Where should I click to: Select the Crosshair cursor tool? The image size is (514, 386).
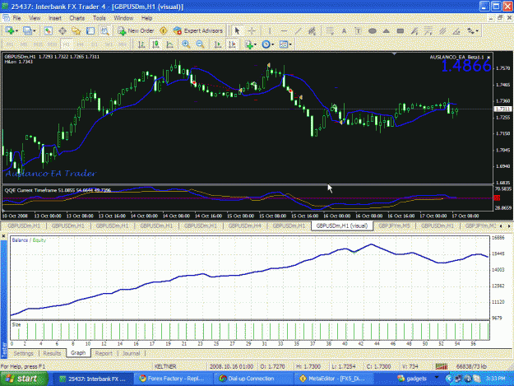click(252, 30)
